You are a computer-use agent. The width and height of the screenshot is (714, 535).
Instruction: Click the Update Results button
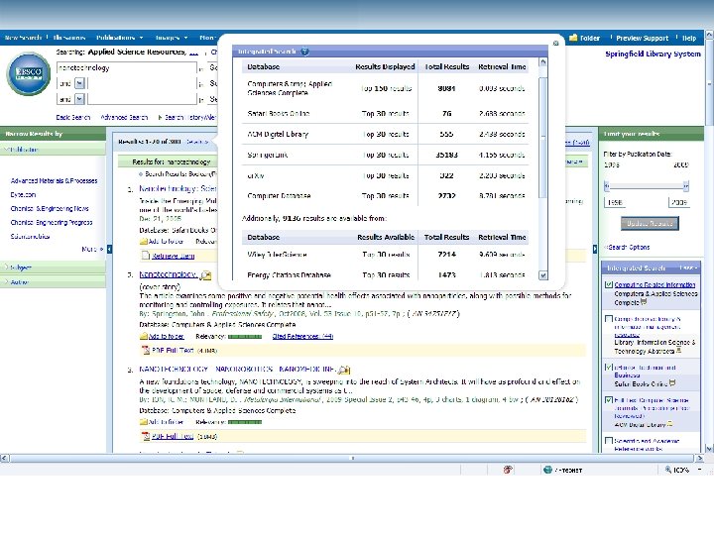(x=650, y=223)
